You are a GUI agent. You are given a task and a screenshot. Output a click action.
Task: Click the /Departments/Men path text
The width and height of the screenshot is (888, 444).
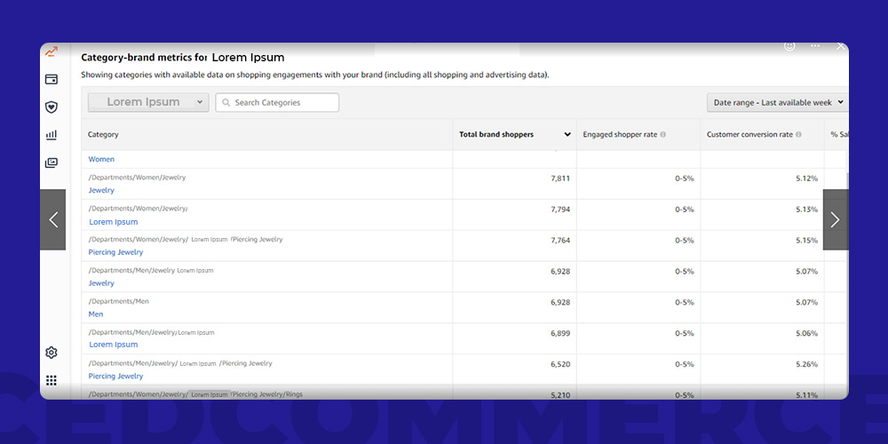coord(119,301)
